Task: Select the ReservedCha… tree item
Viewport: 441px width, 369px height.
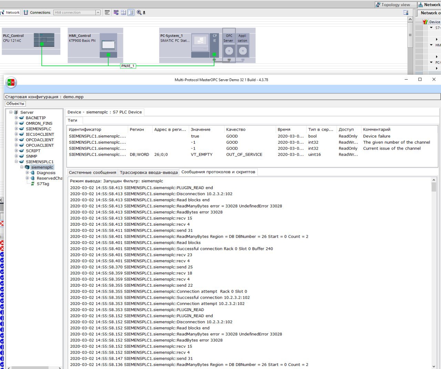Action: tap(49, 178)
